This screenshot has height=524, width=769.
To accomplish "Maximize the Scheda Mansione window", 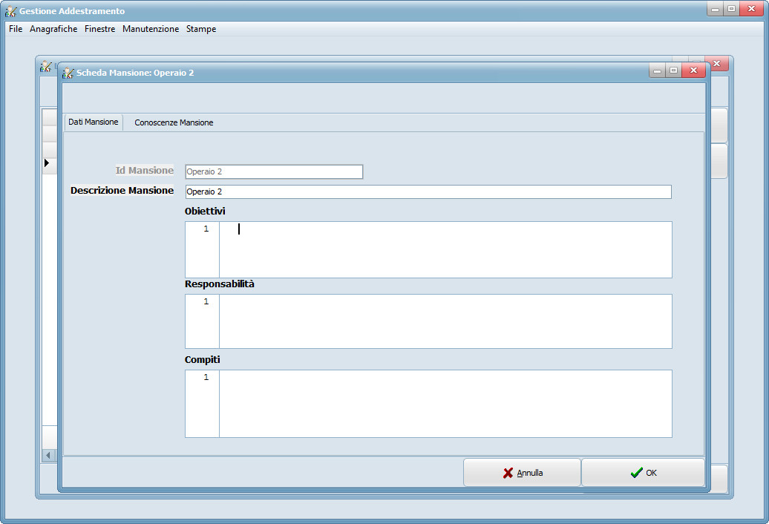I will [x=674, y=71].
